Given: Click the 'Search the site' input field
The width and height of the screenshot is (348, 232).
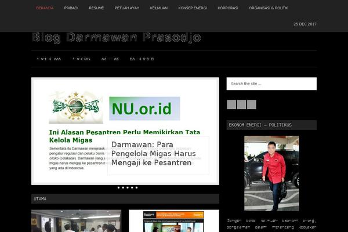Looking at the screenshot, I should click(x=271, y=84).
